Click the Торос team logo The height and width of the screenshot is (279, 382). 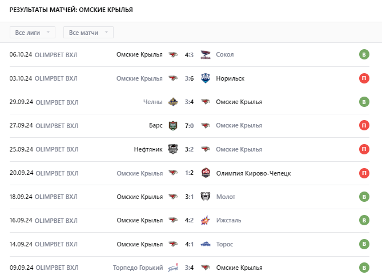pyautogui.click(x=206, y=244)
